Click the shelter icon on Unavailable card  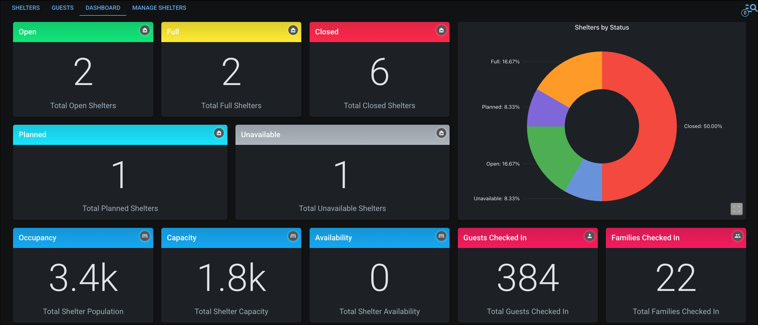tap(441, 133)
